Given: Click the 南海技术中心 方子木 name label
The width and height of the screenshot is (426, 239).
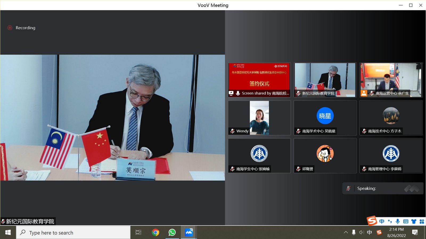Looking at the screenshot, I should coord(384,131).
